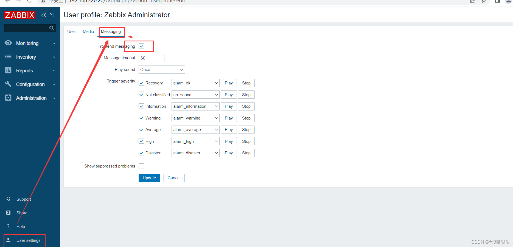Open the alarm_ok sound dropdown
Screen dimensions: 513x247
coord(195,83)
